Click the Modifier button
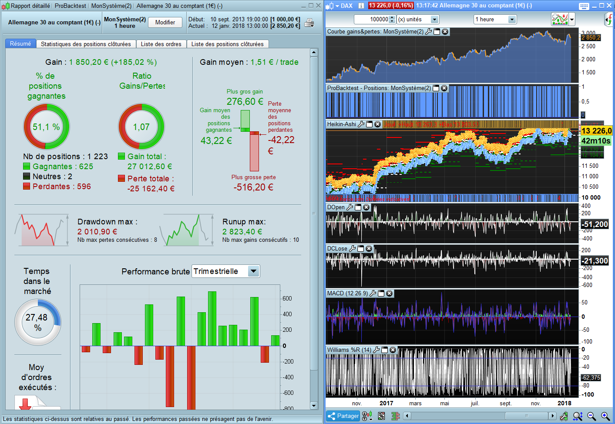This screenshot has width=615, height=424. 165,22
